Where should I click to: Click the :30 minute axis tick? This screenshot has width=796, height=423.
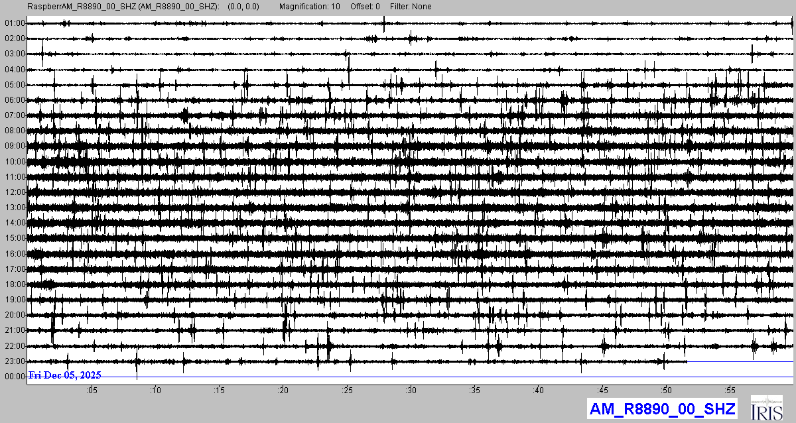[411, 389]
